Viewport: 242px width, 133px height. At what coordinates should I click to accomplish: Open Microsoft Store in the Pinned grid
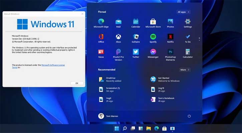tap(153, 23)
